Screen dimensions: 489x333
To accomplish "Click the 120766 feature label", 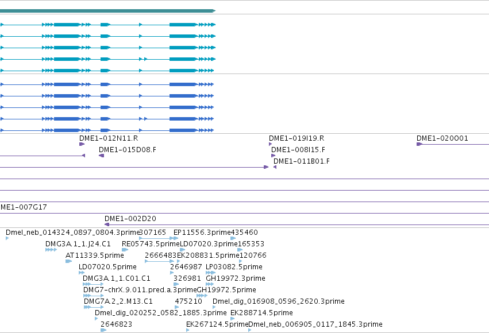I will (253, 255).
